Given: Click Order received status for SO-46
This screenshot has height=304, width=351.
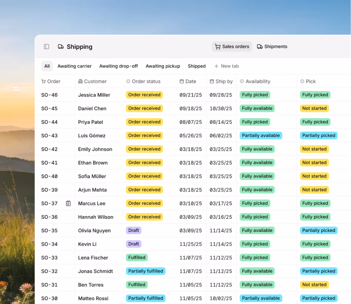Looking at the screenshot, I should (144, 95).
